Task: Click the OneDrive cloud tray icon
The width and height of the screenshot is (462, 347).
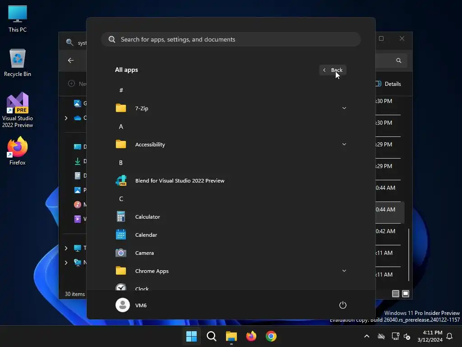Action: [381, 336]
